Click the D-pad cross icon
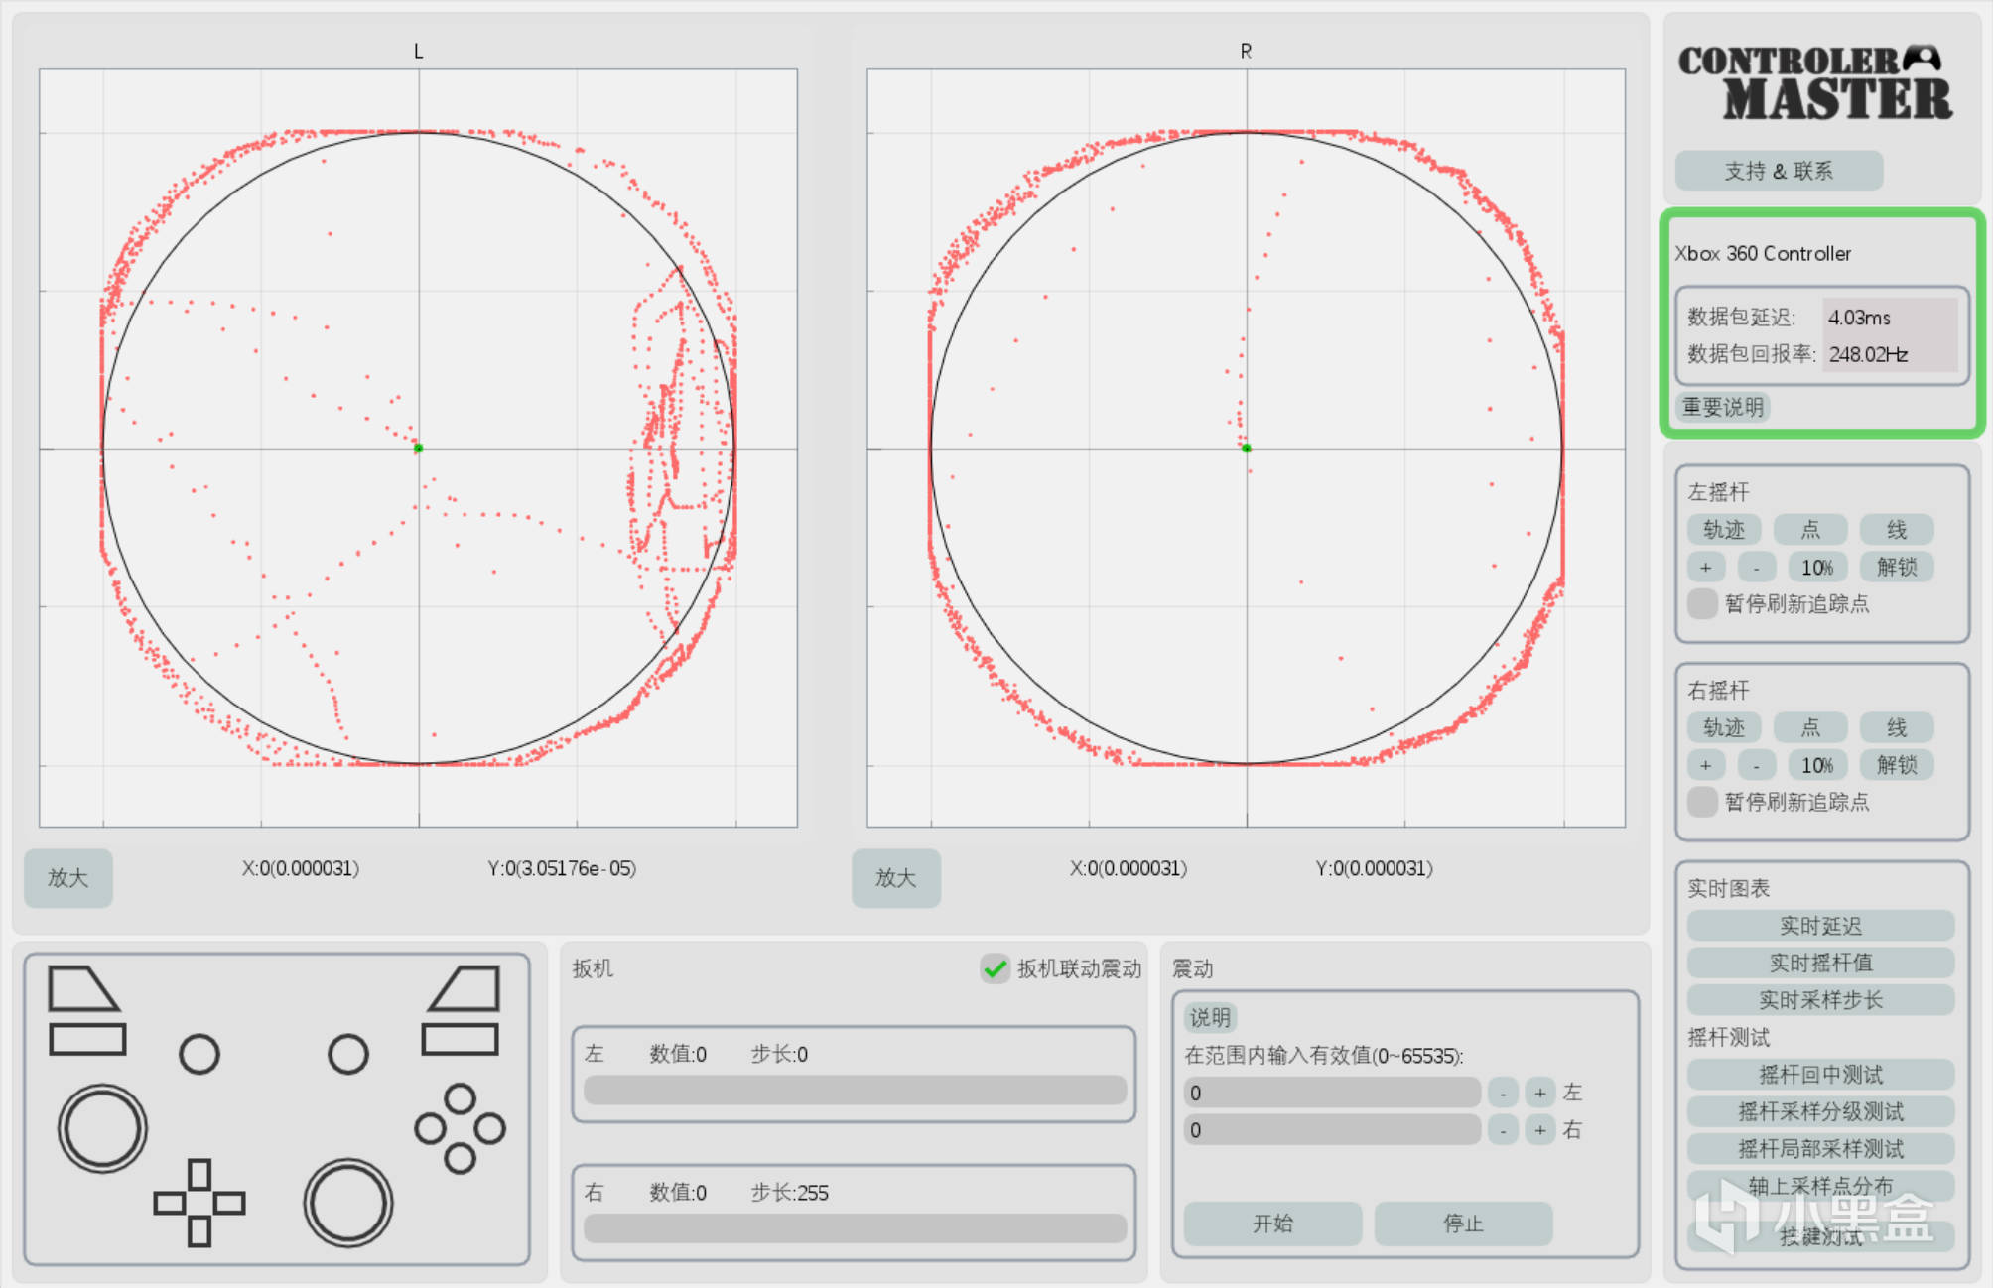 click(199, 1203)
